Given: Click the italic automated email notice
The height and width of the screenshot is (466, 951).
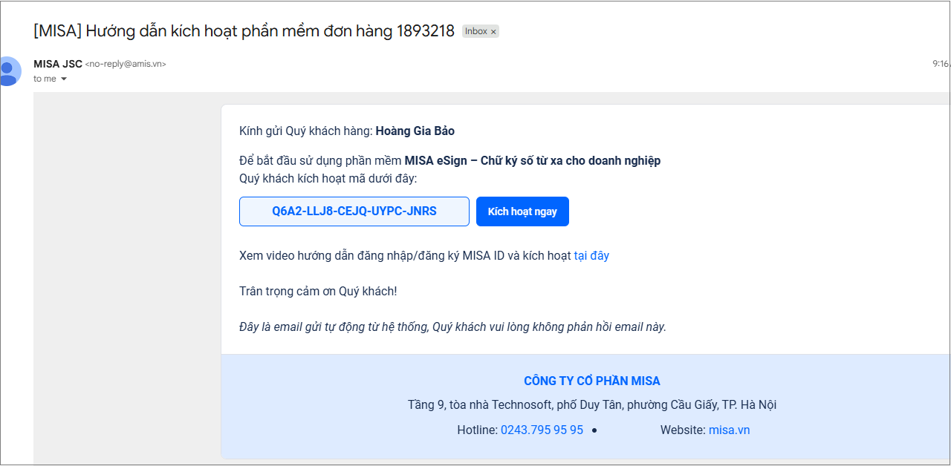Looking at the screenshot, I should (452, 326).
